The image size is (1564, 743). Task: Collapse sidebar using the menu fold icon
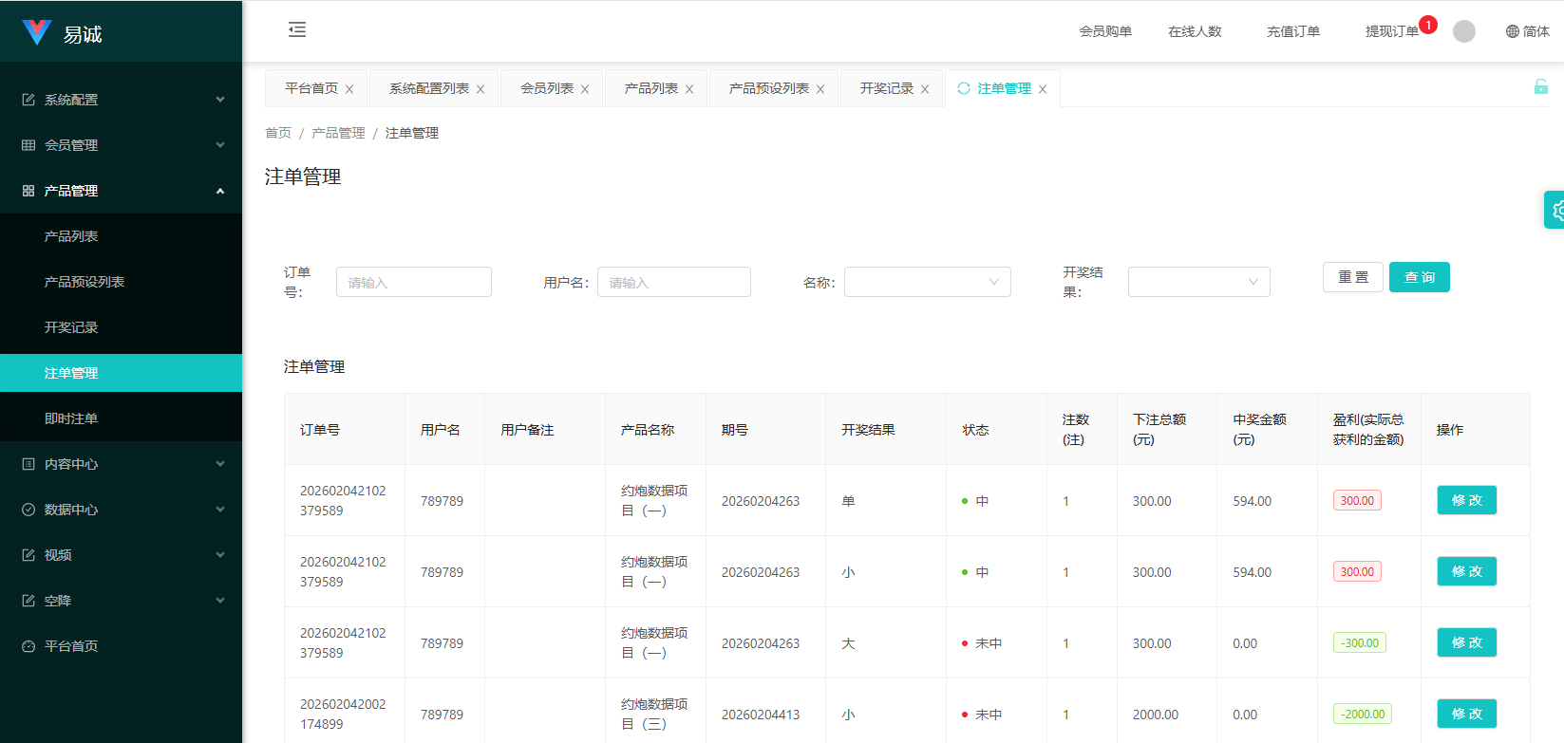point(297,29)
